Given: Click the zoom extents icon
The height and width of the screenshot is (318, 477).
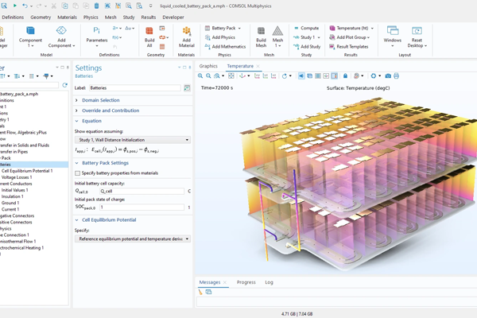Looking at the screenshot, I should (x=231, y=76).
